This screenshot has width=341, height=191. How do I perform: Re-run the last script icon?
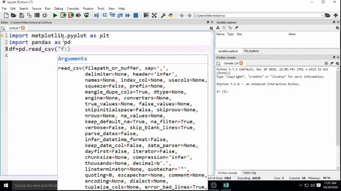86,15
